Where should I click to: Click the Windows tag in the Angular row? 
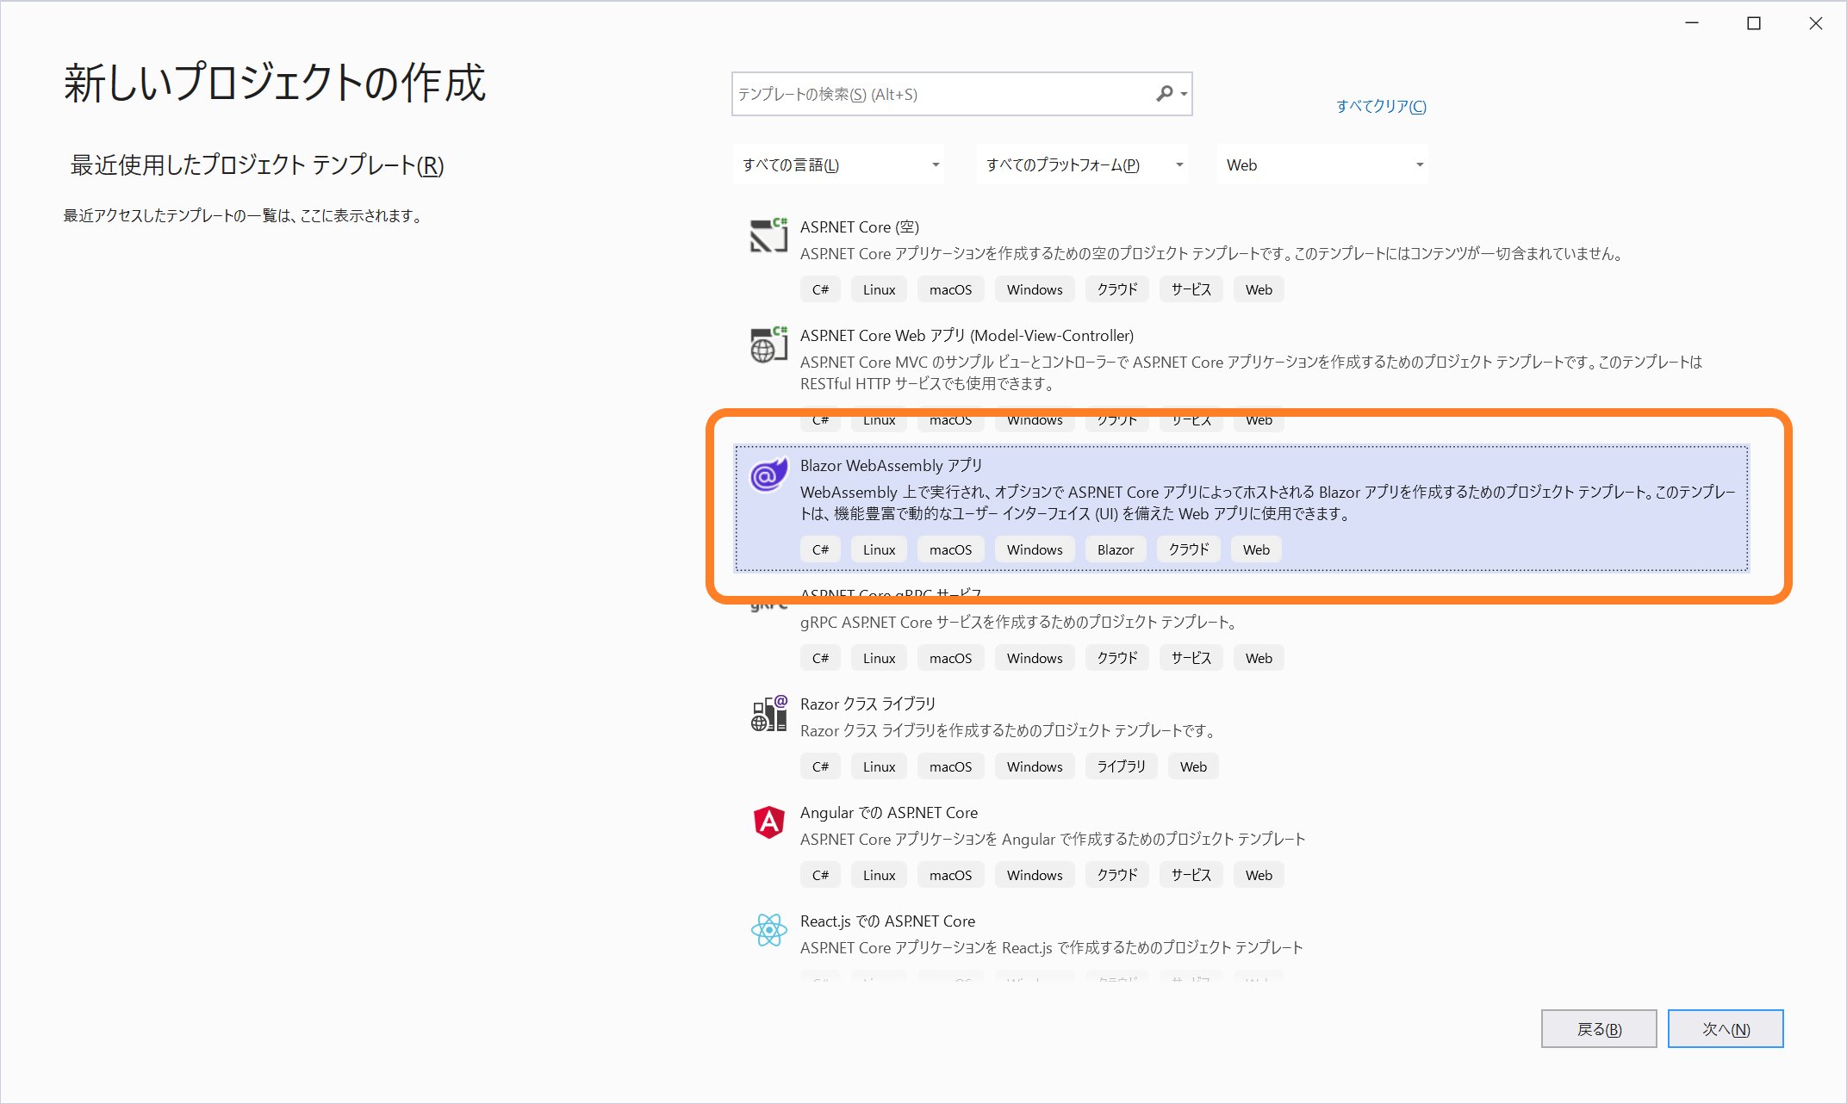pos(1035,875)
